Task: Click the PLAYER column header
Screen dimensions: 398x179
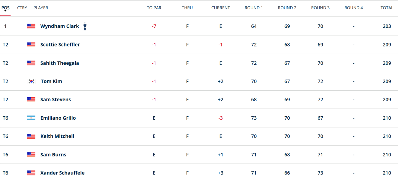Action: coord(41,8)
